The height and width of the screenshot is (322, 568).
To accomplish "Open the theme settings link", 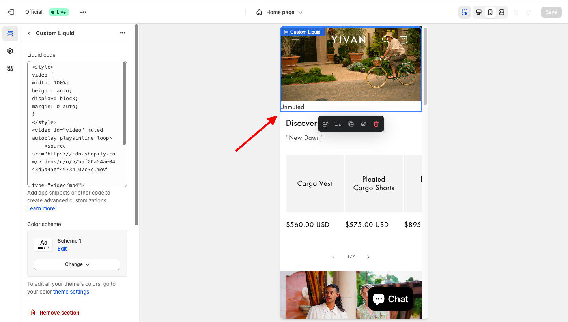I will click(x=71, y=292).
